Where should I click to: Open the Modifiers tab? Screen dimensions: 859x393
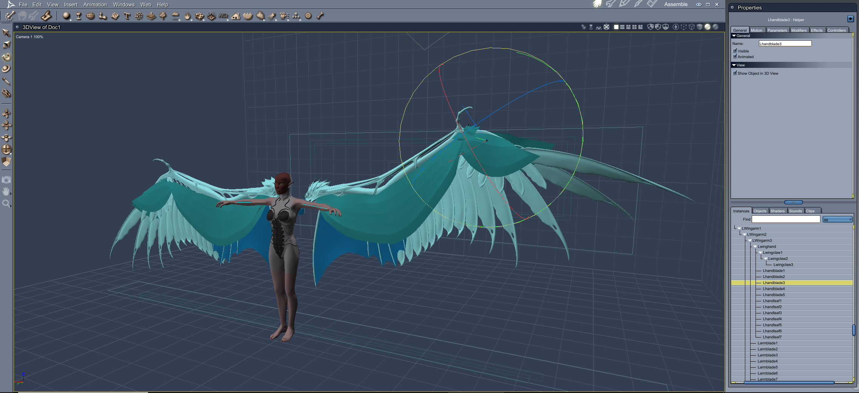[x=799, y=30]
